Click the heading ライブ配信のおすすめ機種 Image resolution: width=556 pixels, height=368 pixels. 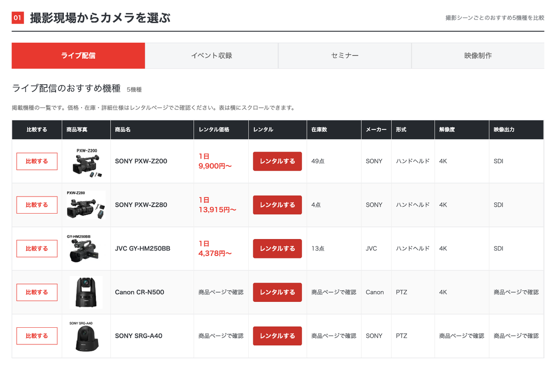(x=66, y=88)
